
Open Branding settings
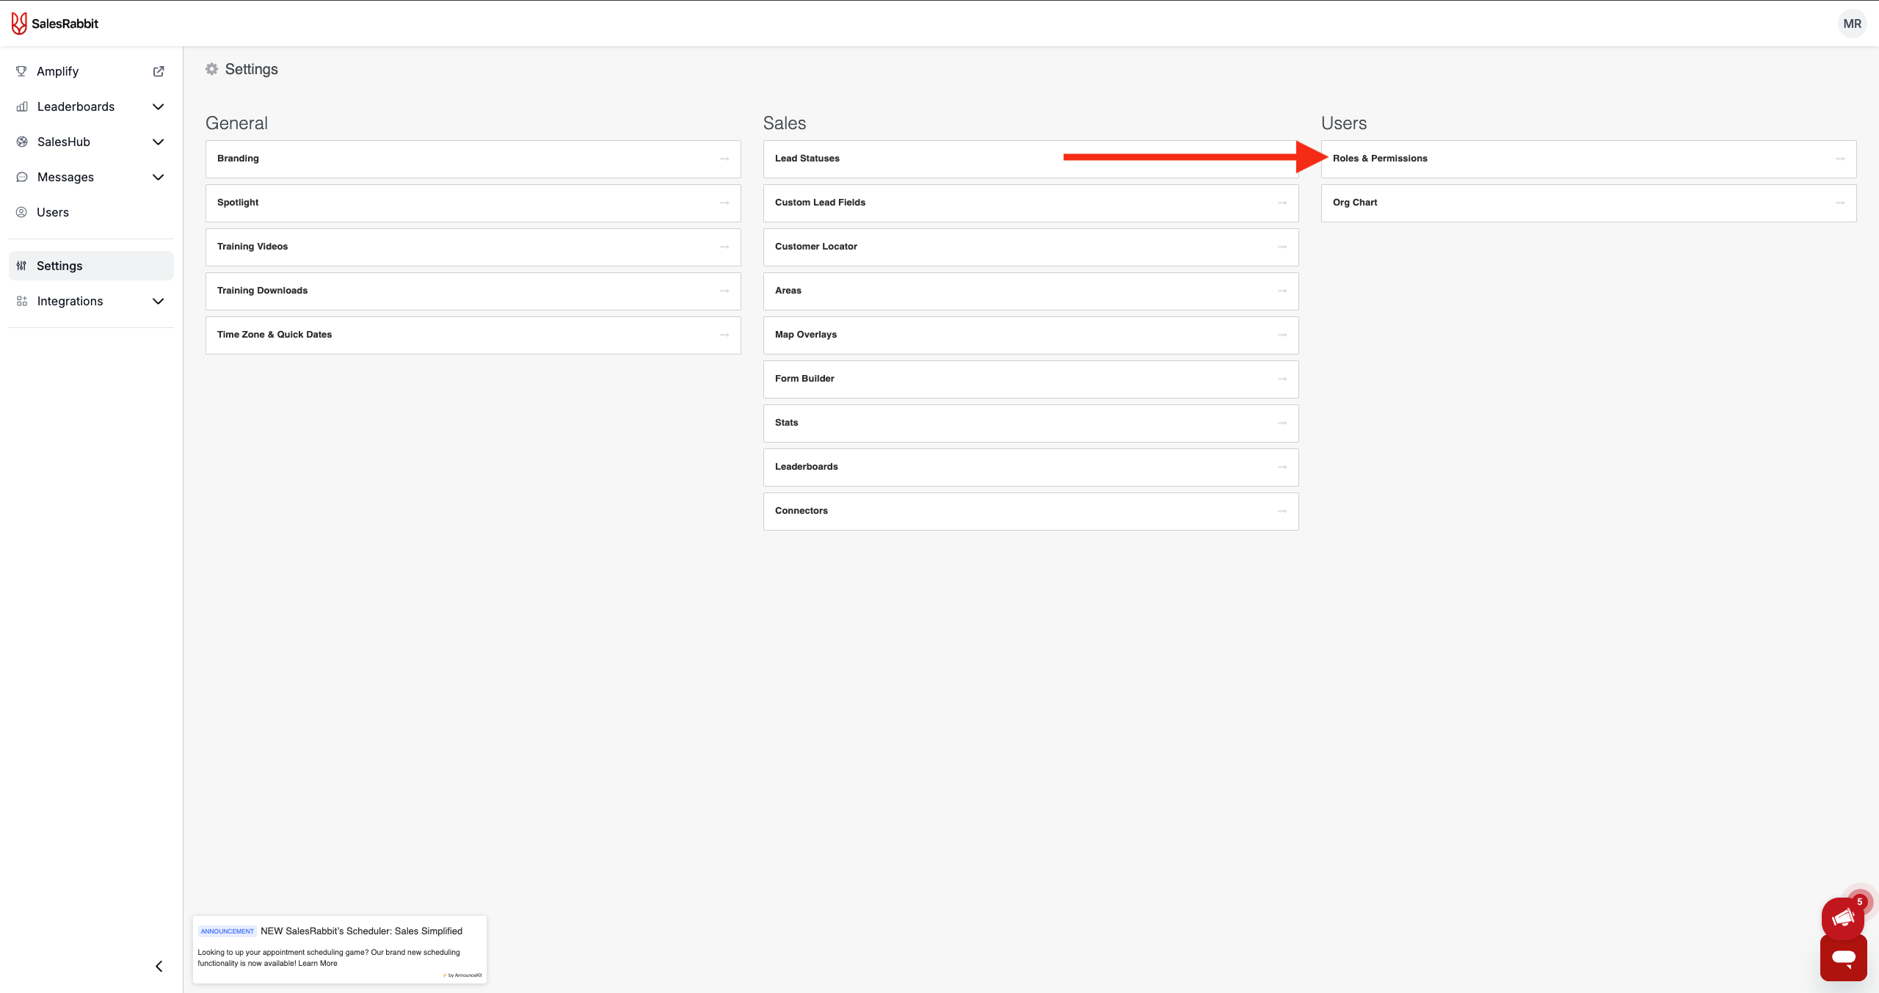point(473,159)
